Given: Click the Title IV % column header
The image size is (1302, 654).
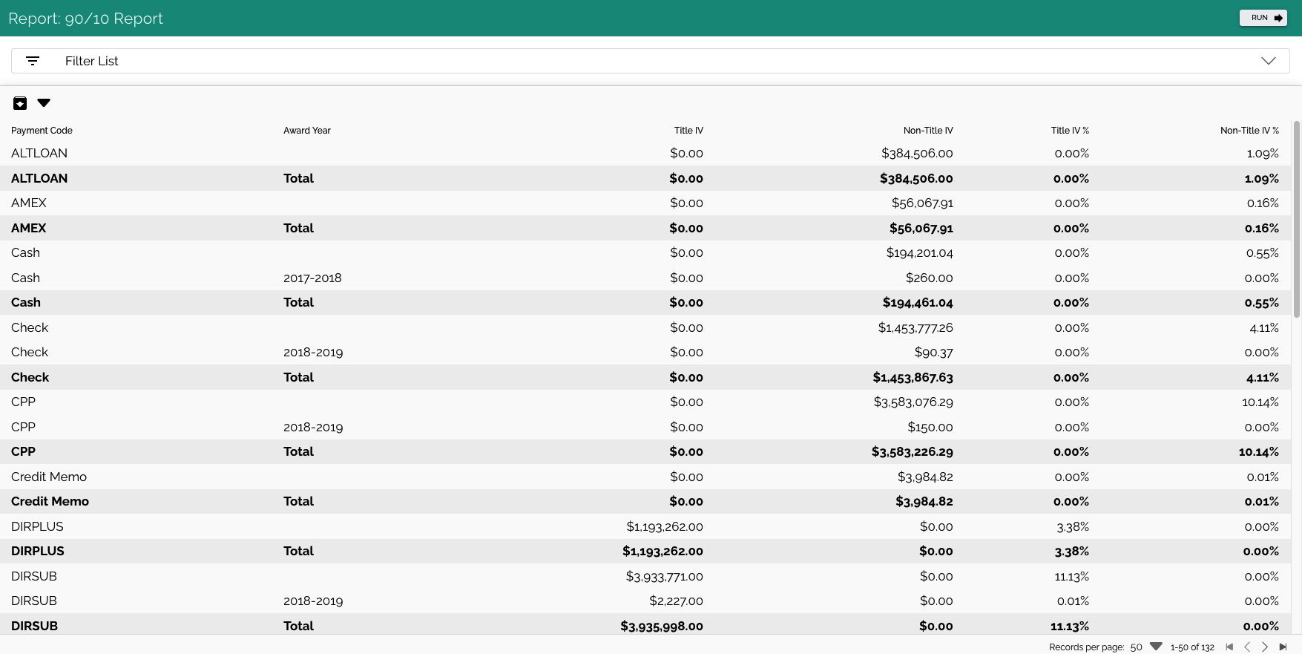Looking at the screenshot, I should 1069,131.
